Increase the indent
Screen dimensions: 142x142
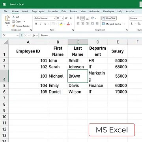click(x=97, y=24)
